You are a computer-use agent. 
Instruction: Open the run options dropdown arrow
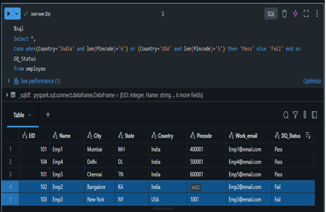(x=17, y=14)
